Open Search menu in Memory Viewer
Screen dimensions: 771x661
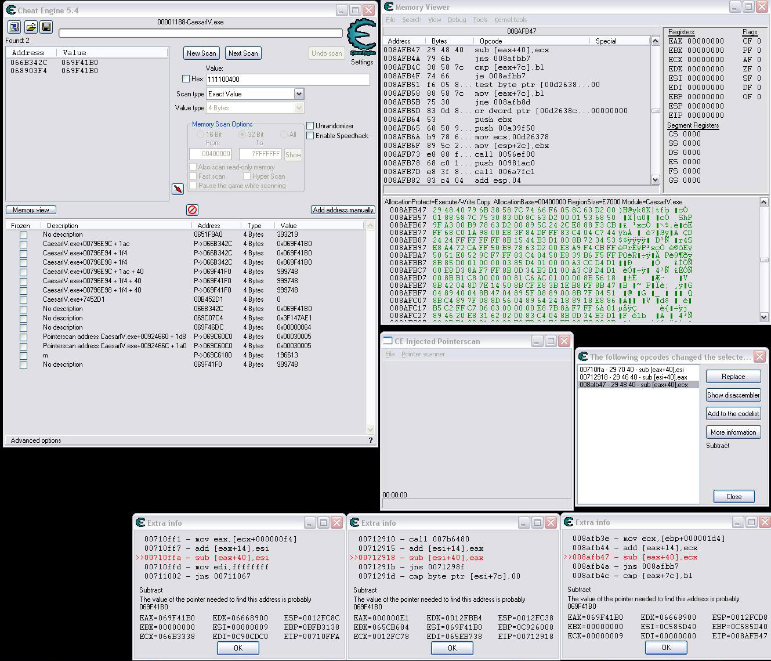[x=412, y=20]
